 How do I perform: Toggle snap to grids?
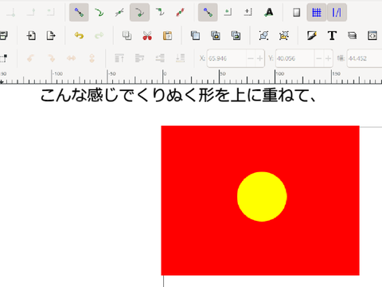click(317, 12)
